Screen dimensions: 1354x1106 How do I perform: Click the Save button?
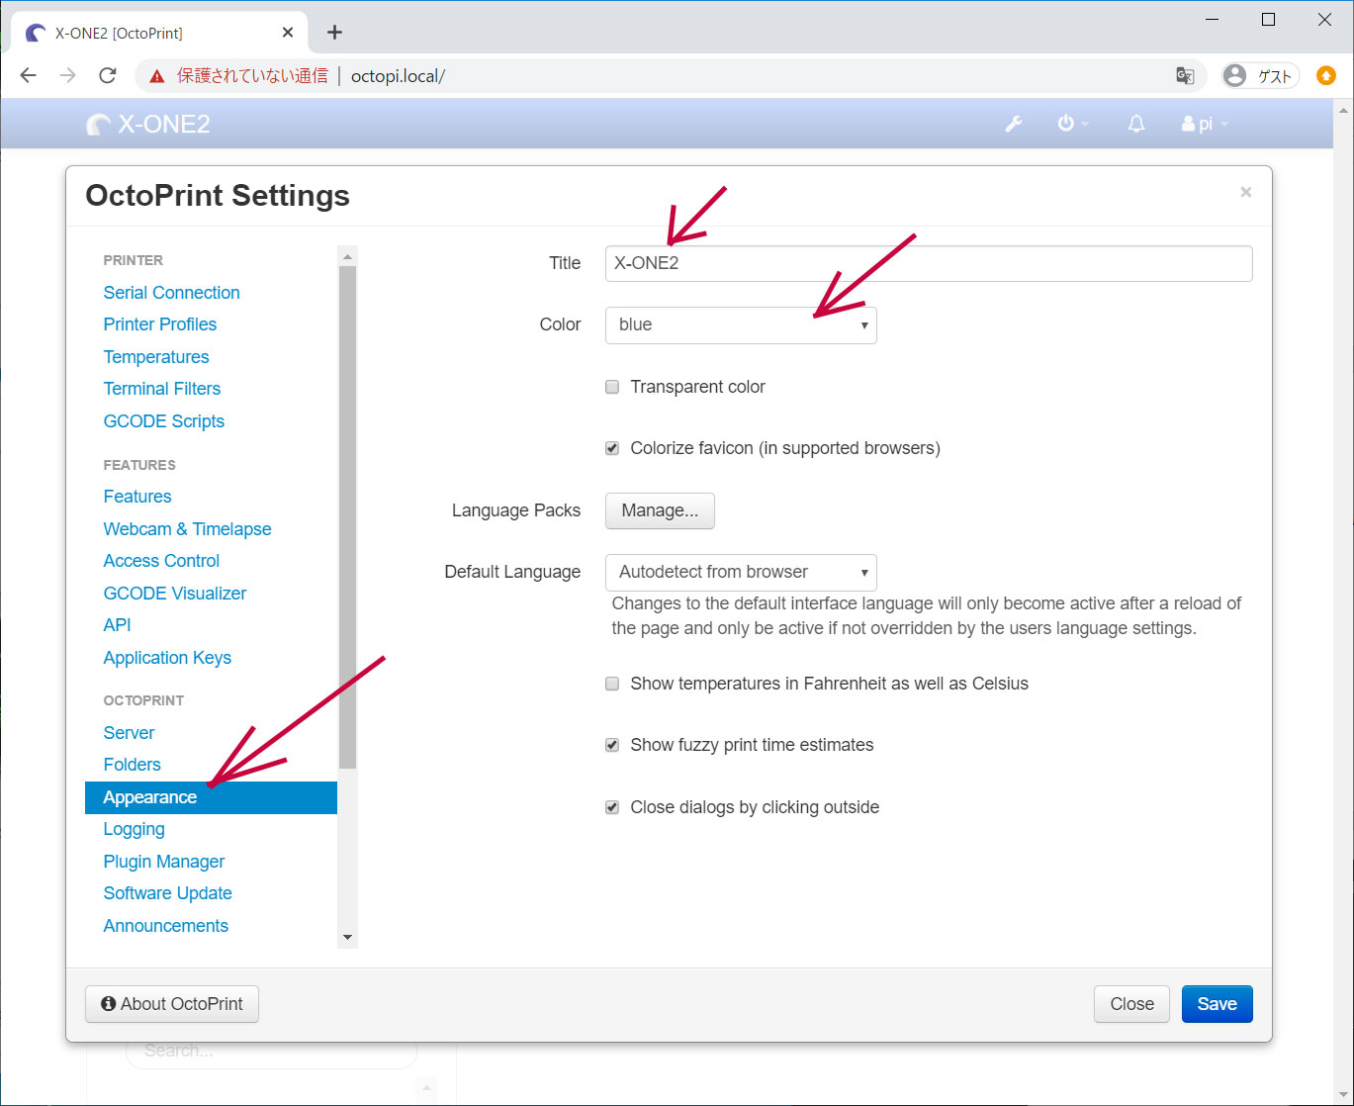pos(1217,1004)
